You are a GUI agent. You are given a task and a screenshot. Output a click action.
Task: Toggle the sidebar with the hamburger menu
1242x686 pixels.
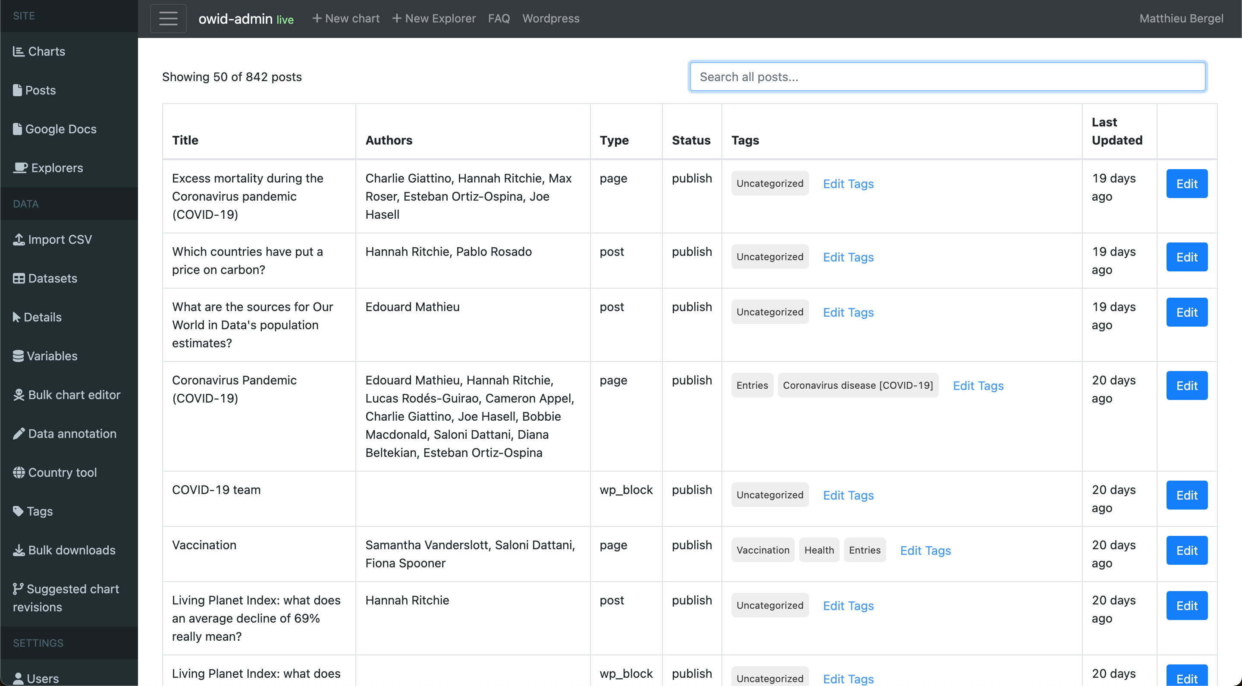coord(168,18)
